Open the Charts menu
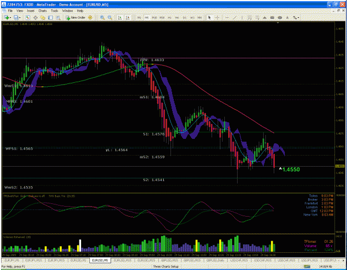The height and width of the screenshot is (270, 347). tap(43, 11)
